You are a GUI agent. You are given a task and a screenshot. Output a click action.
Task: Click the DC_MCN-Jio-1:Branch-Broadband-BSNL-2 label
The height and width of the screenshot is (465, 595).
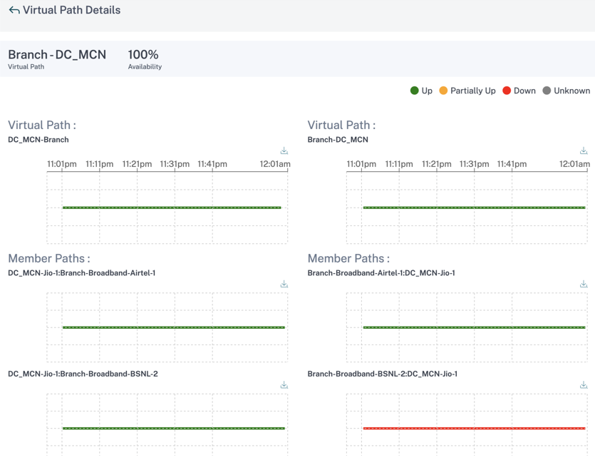point(83,374)
